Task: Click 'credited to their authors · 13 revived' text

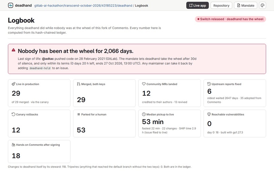Action: pyautogui.click(x=165, y=102)
